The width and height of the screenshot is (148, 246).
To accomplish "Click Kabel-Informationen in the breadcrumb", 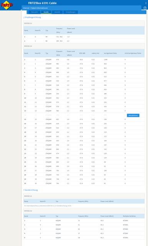I will point(40,8).
